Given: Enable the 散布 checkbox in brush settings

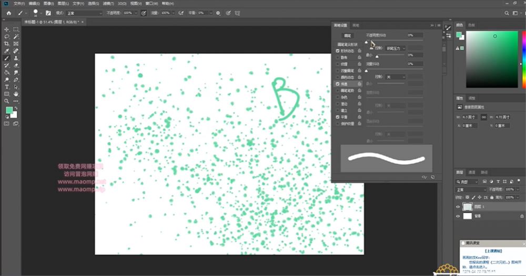Looking at the screenshot, I should click(x=338, y=58).
